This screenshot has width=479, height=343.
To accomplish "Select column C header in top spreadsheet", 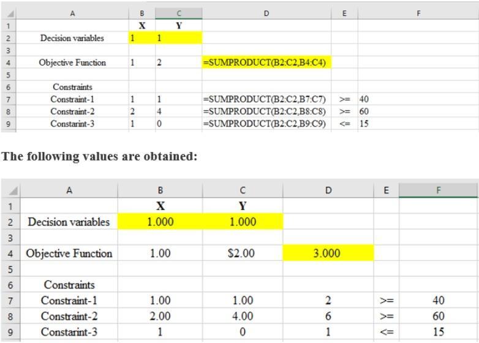I will coord(179,13).
